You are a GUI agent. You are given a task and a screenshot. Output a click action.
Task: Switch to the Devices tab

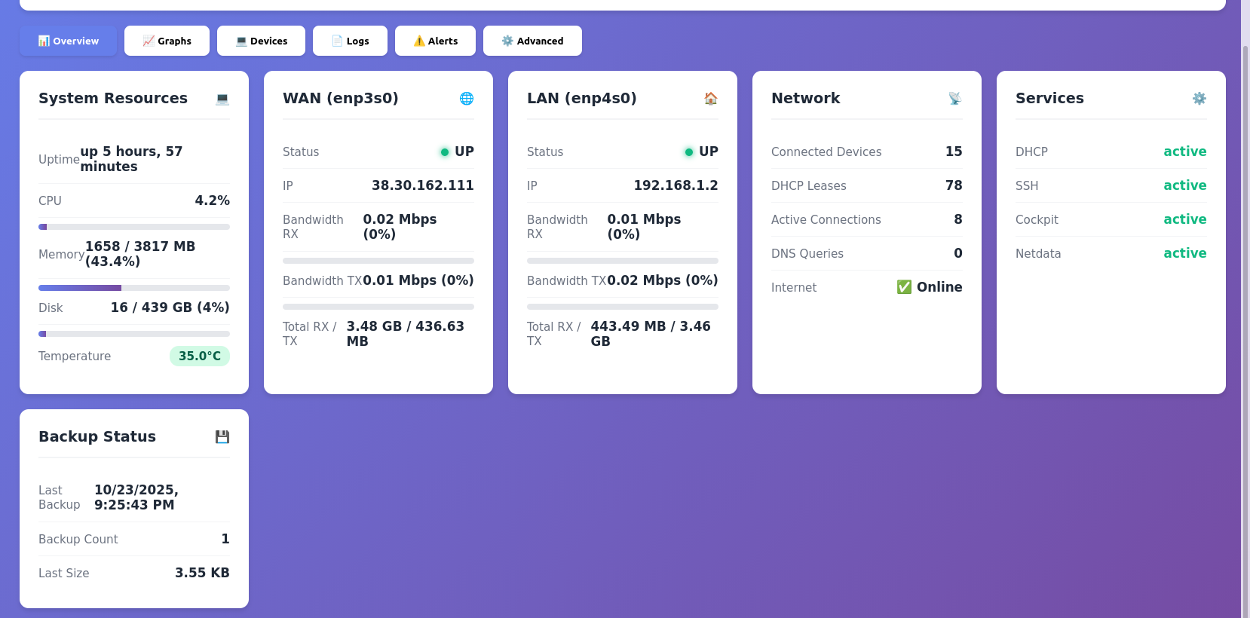click(261, 41)
